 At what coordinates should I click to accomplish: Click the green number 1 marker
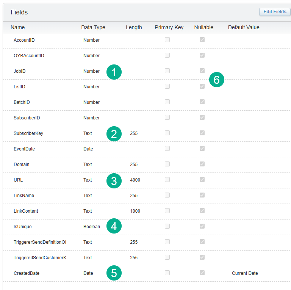[x=114, y=72]
